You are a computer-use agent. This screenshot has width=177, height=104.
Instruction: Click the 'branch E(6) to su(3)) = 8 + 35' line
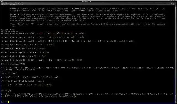point(28,45)
